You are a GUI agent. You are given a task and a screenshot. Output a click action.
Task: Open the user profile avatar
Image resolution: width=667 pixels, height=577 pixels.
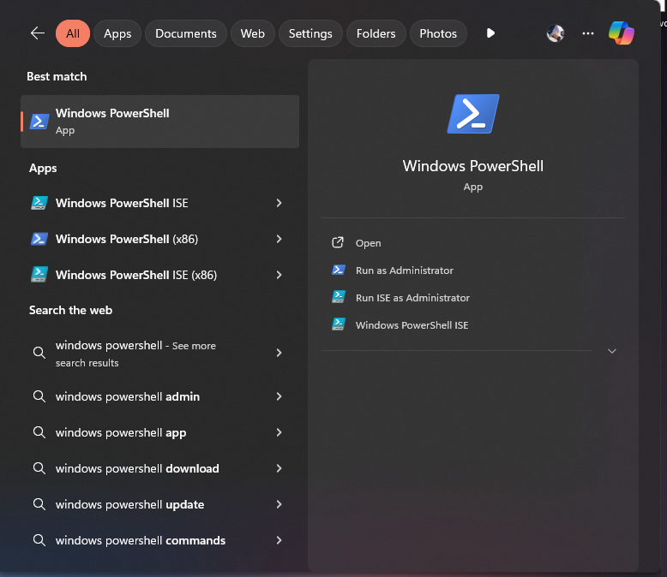click(x=556, y=33)
